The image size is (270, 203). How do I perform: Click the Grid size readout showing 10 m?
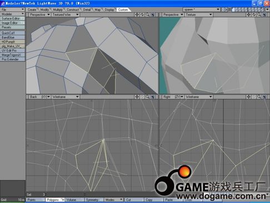point(13,200)
